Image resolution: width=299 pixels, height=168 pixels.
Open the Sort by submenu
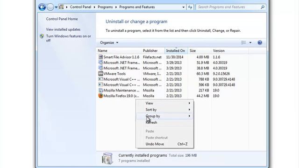[x=164, y=110]
